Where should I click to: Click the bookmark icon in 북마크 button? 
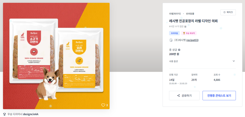(224, 12)
